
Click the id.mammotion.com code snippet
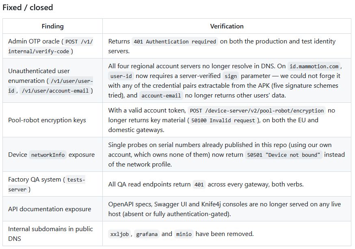click(314, 66)
